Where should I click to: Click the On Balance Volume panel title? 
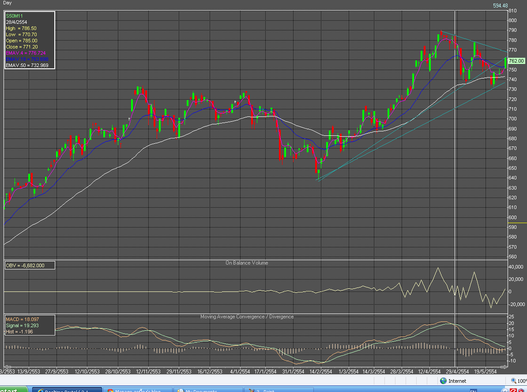(247, 263)
